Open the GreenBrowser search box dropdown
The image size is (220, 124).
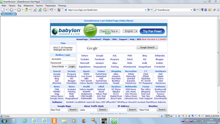pyautogui.click(x=191, y=10)
